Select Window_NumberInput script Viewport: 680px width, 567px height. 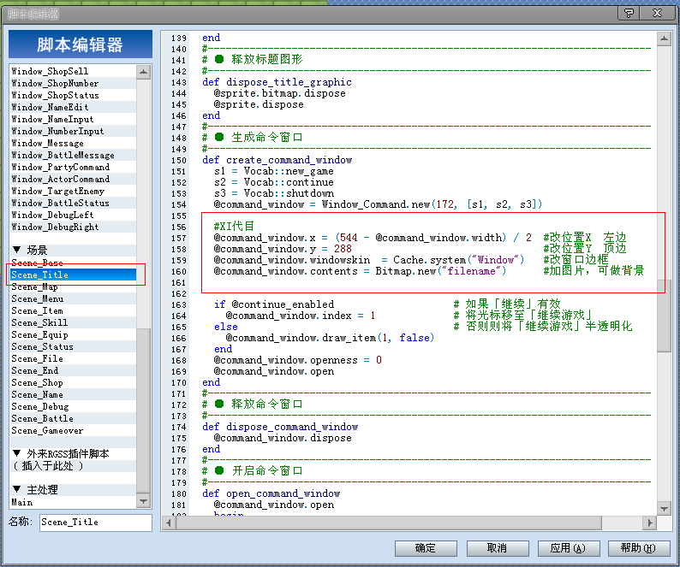[73, 131]
